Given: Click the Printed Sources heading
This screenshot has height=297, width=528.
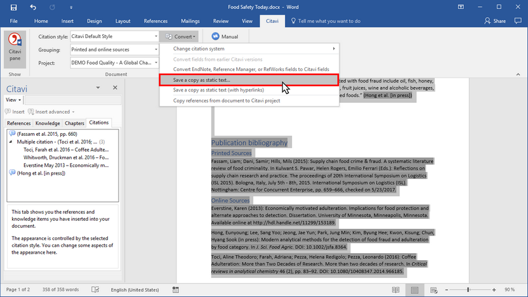Looking at the screenshot, I should [x=232, y=153].
